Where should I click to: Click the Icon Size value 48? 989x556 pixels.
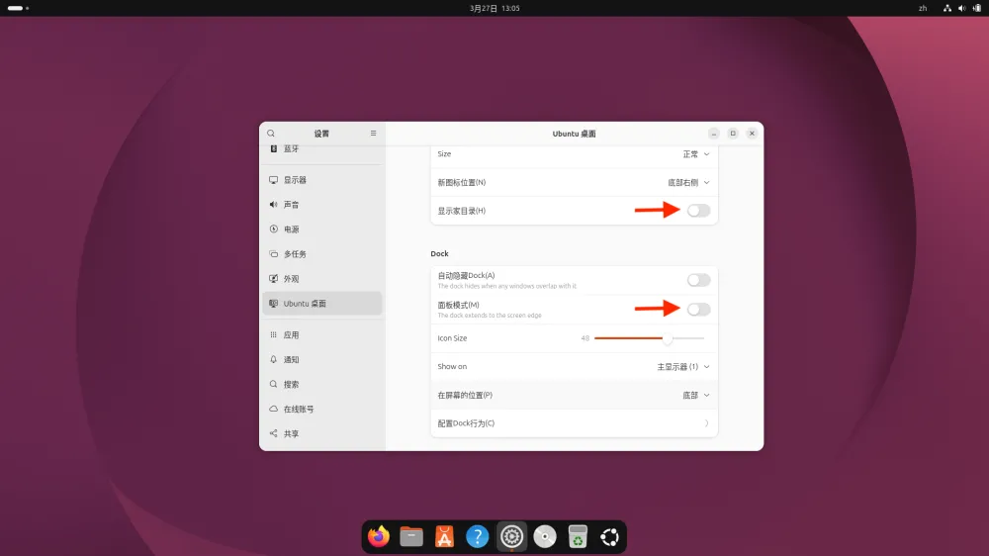[584, 338]
